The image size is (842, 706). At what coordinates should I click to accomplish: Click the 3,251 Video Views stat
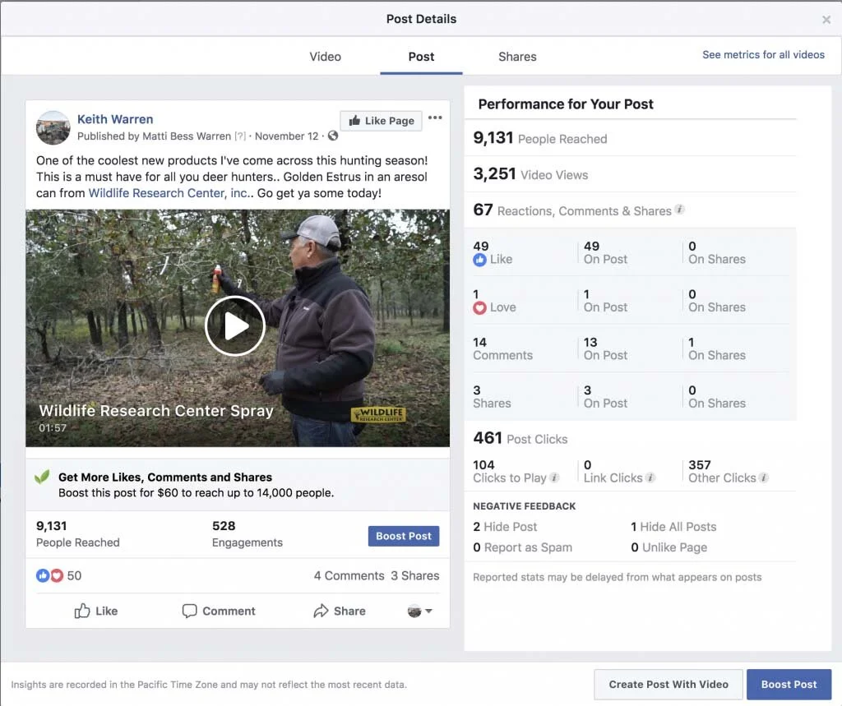pyautogui.click(x=530, y=174)
